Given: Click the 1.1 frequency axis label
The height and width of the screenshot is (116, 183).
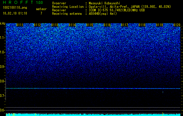Looking at the screenshot, I should click(x=2, y=38).
